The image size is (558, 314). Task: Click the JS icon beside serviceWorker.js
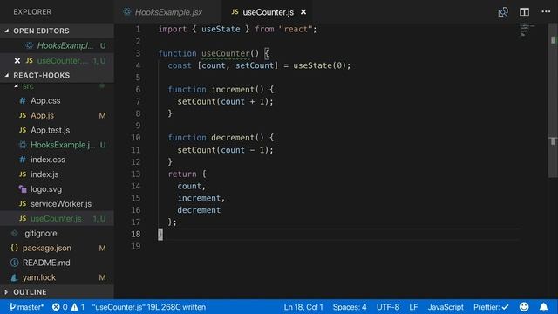[x=23, y=204]
